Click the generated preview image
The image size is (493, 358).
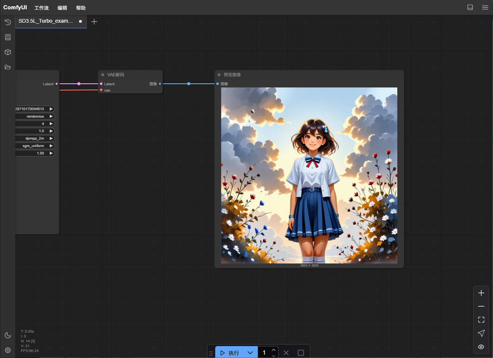[309, 175]
